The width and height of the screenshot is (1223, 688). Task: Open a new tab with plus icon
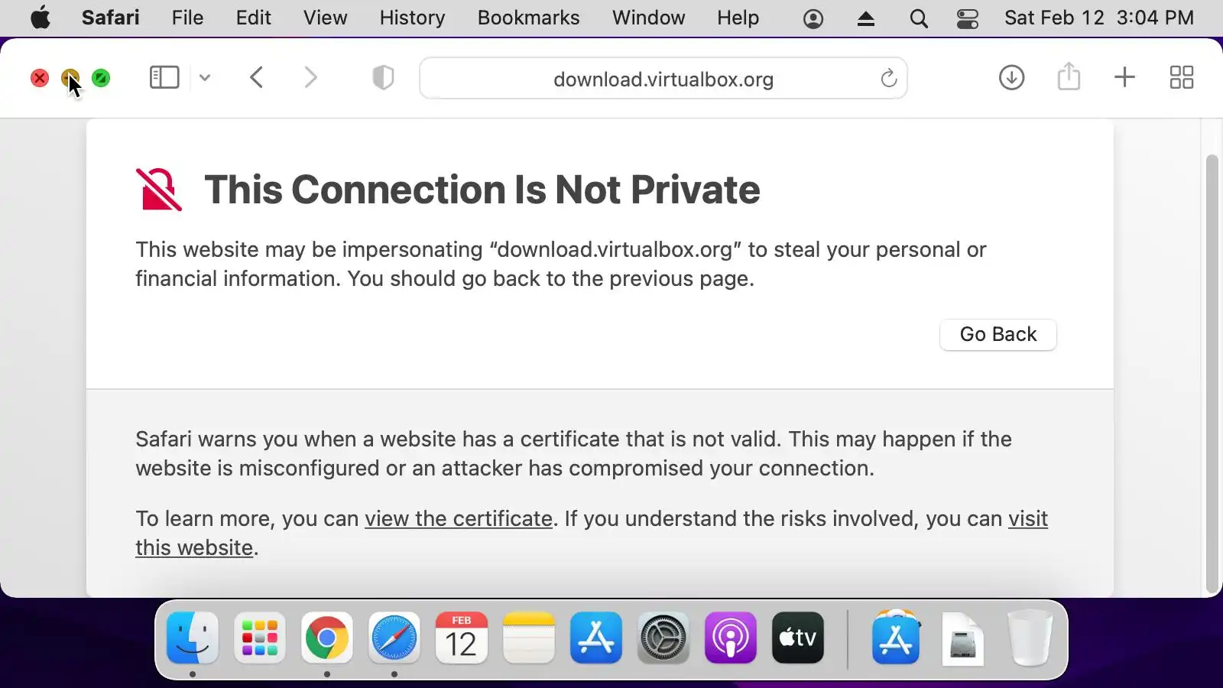[1124, 77]
